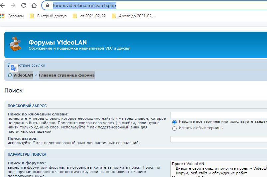267x177 pixels.
Task: Click the Google Translate floating icon
Action: (x=13, y=68)
